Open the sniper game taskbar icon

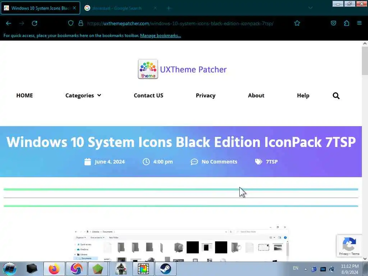tap(121, 269)
